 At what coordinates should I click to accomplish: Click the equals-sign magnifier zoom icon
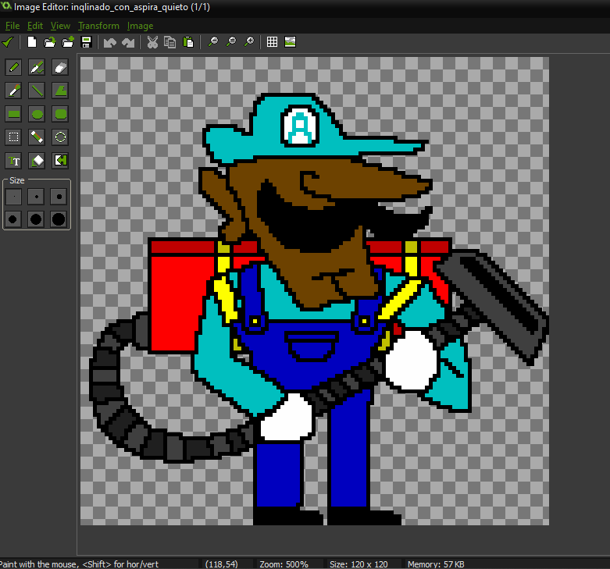pyautogui.click(x=231, y=41)
